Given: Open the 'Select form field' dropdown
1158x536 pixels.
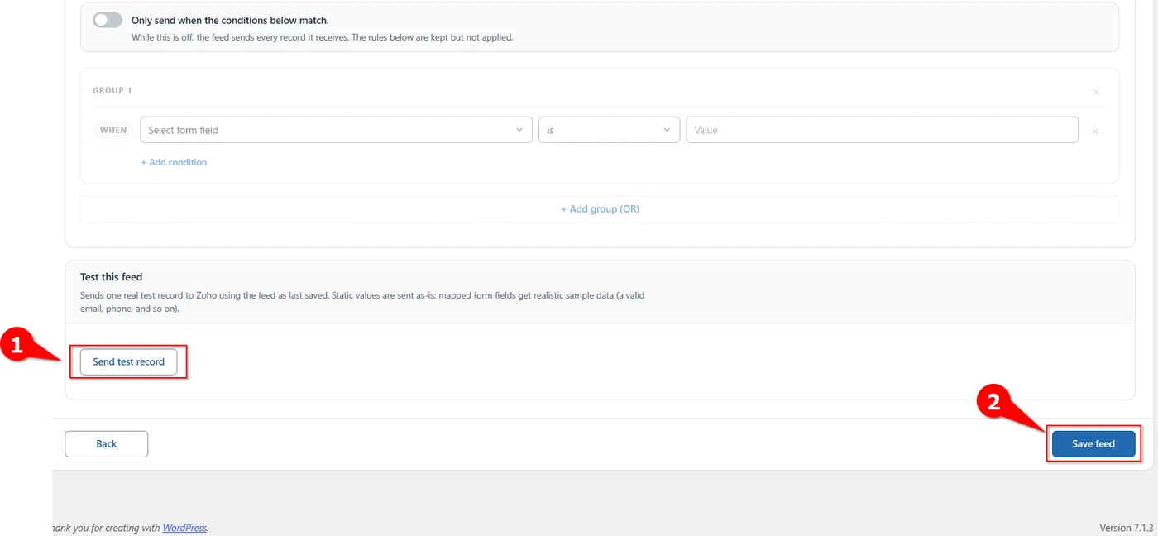Looking at the screenshot, I should pos(336,130).
